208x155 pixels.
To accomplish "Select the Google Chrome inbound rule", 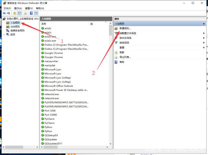I will point(53,53).
